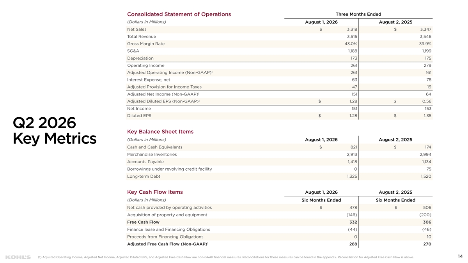Select the Six Months Ended header under August 1, 2026
Viewport: 468px width, 263px height.
click(x=321, y=200)
